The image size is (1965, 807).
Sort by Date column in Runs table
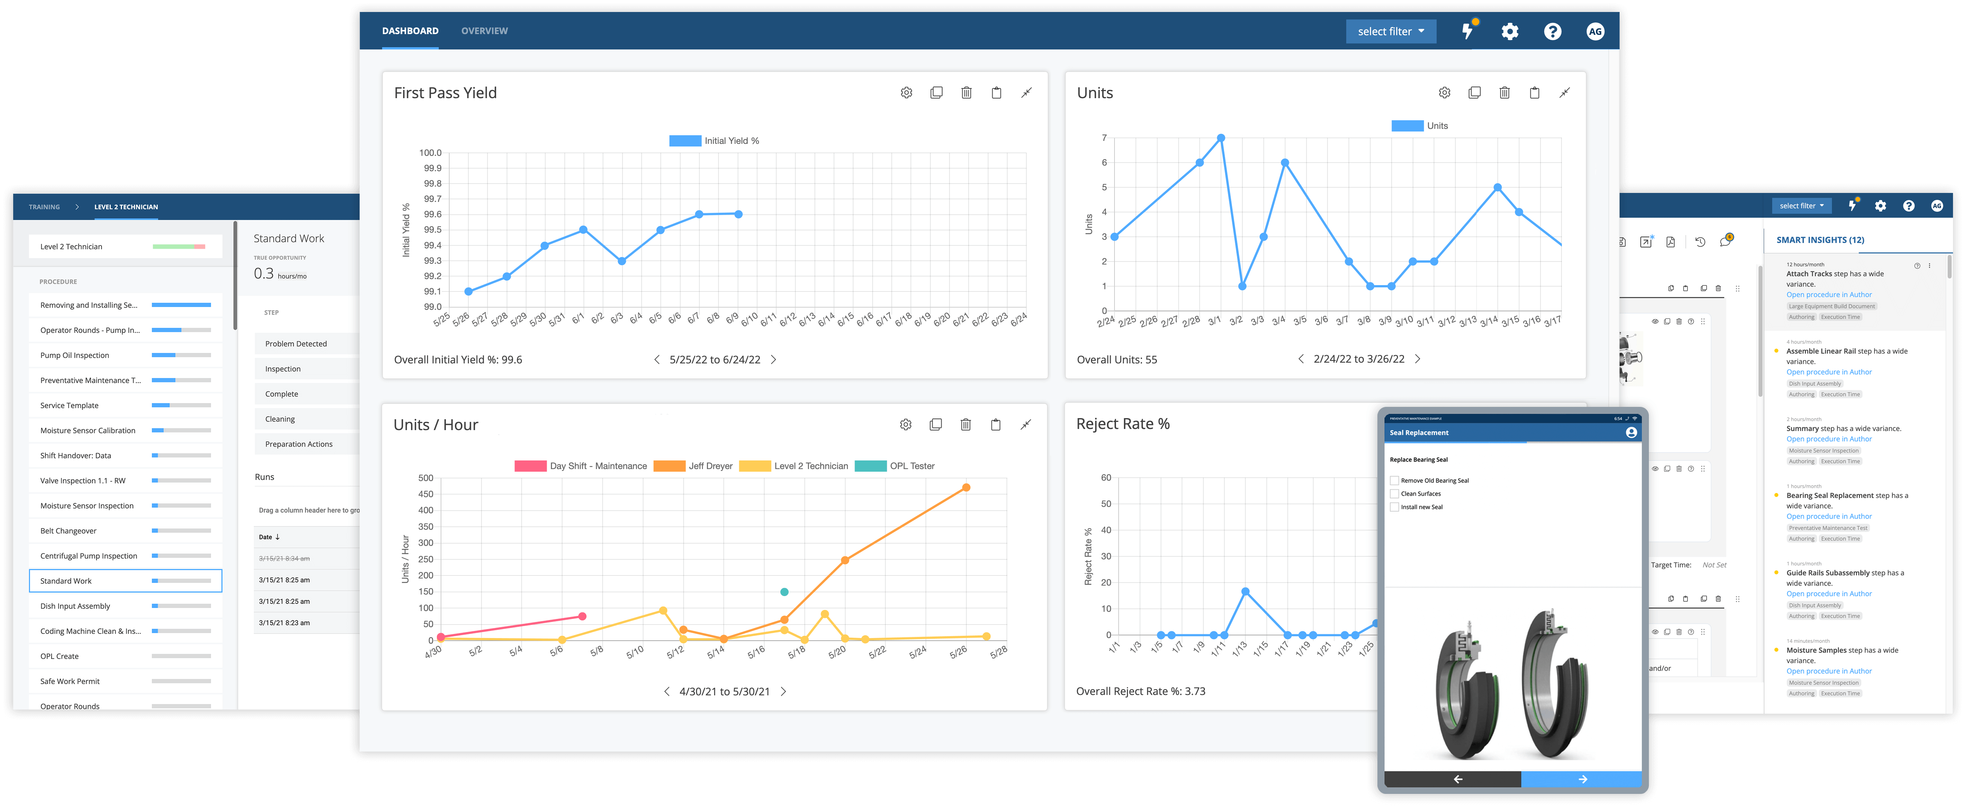coord(269,537)
